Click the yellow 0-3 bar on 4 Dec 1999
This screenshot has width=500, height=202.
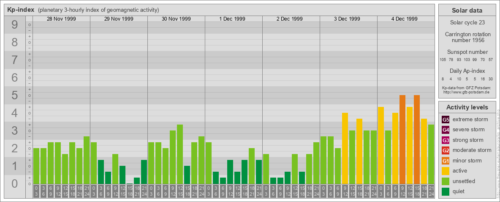(381, 145)
